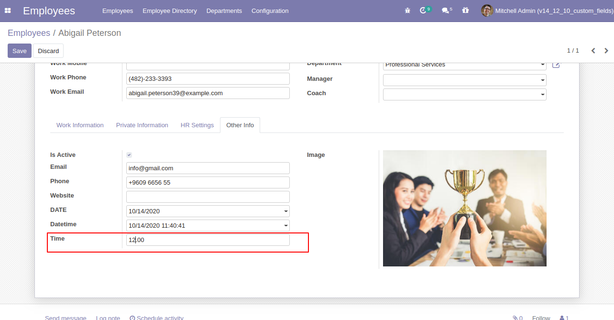Click the Website input field
Image resolution: width=614 pixels, height=320 pixels.
point(208,197)
